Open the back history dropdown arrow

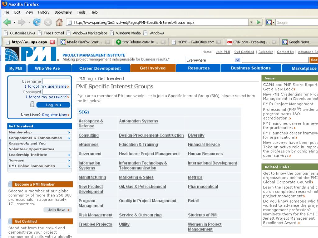point(14,22)
